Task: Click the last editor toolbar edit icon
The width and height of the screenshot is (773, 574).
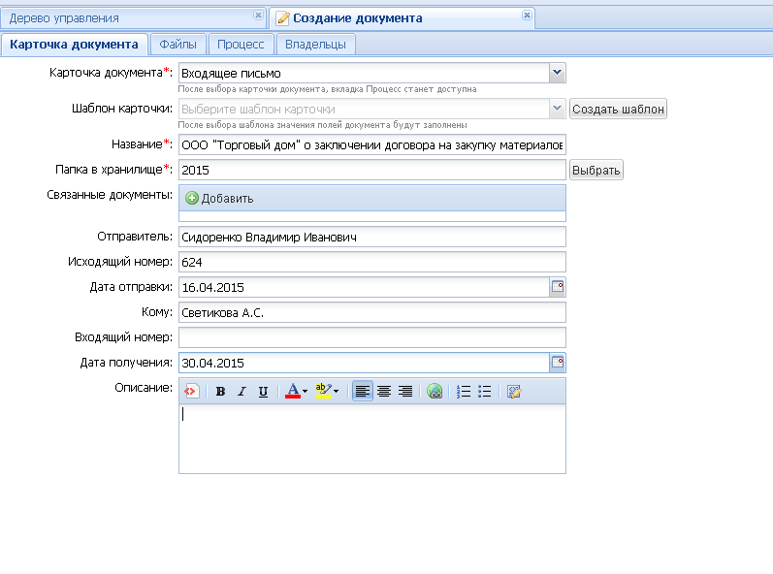Action: pyautogui.click(x=514, y=392)
